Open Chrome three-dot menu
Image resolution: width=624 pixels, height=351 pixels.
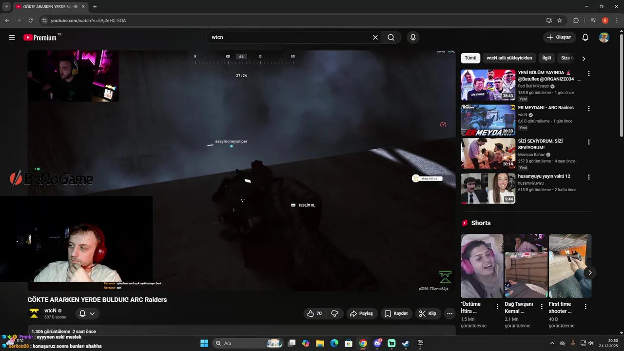[x=617, y=20]
